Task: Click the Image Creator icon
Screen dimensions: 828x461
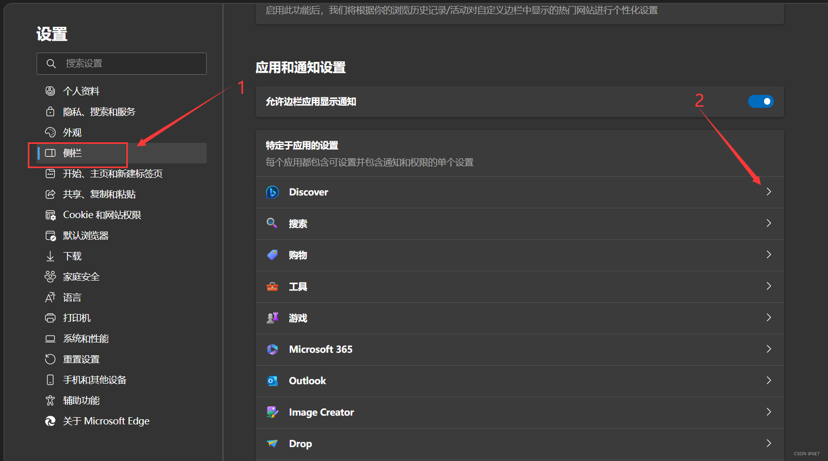Action: tap(272, 412)
